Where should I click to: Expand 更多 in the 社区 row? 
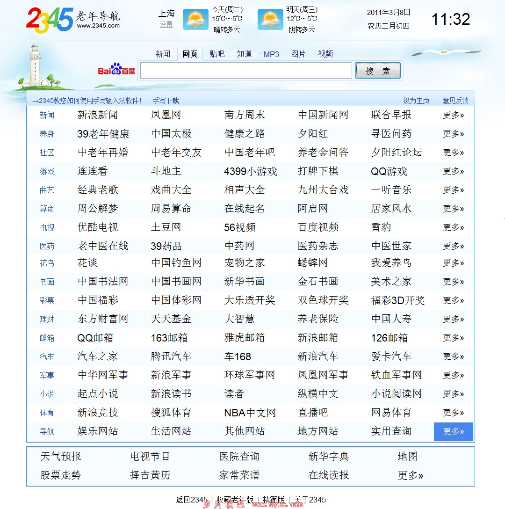tap(454, 152)
